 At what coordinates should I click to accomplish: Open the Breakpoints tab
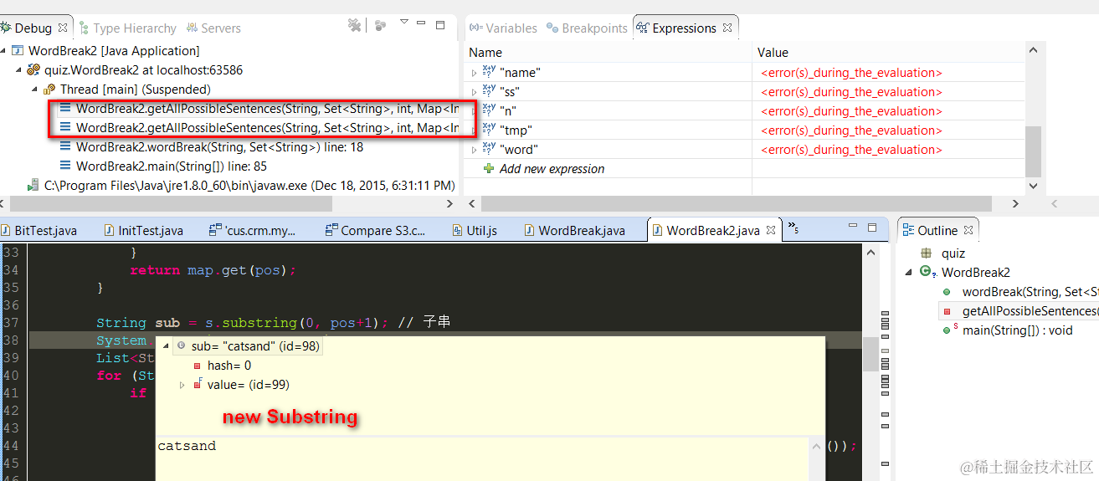(x=587, y=28)
